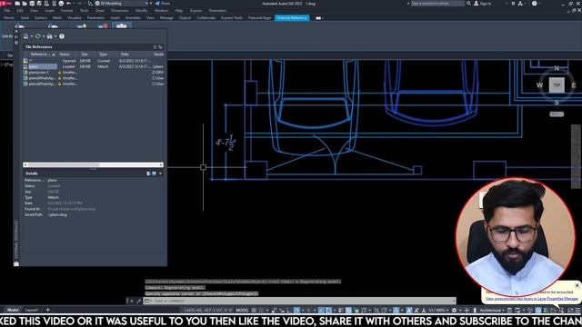Click the Plot printer icon in quick access toolbar
The height and width of the screenshot is (327, 582).
(x=61, y=4)
